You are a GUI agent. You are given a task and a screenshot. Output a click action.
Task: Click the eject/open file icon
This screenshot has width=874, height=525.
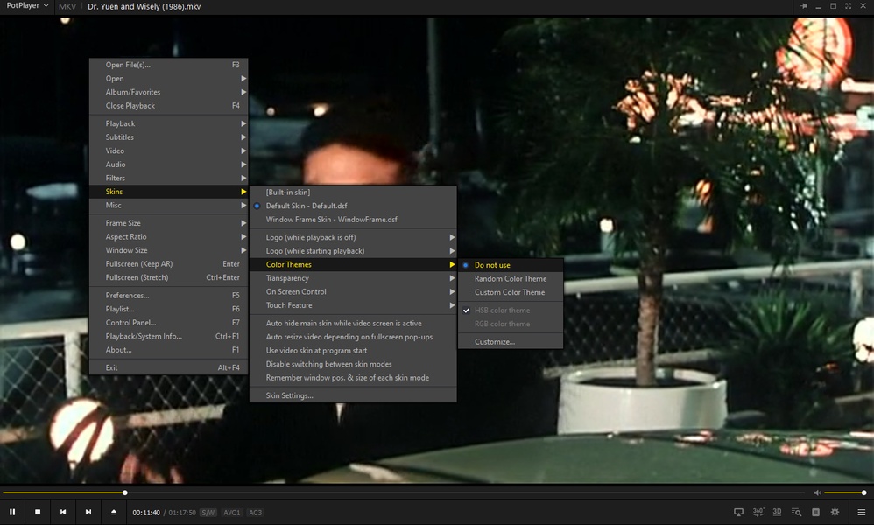pos(114,512)
